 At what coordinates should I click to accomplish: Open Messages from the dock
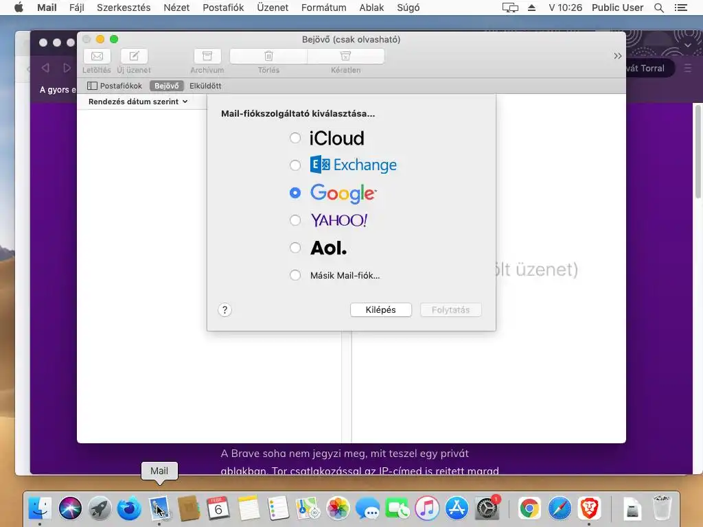(x=367, y=508)
